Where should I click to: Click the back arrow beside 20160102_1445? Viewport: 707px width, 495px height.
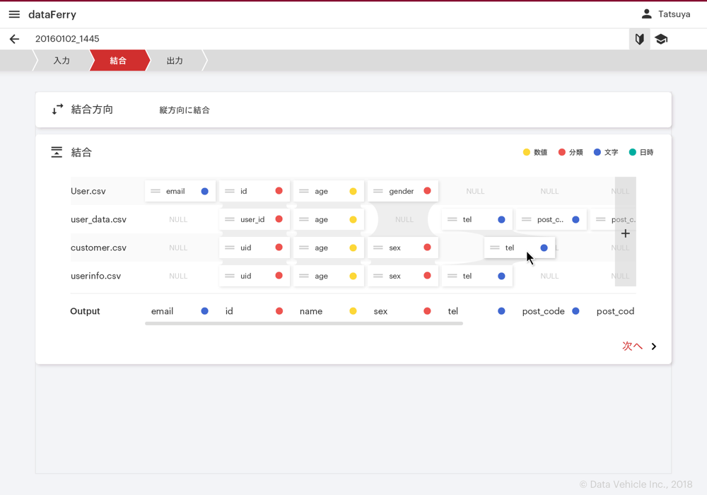pyautogui.click(x=14, y=39)
